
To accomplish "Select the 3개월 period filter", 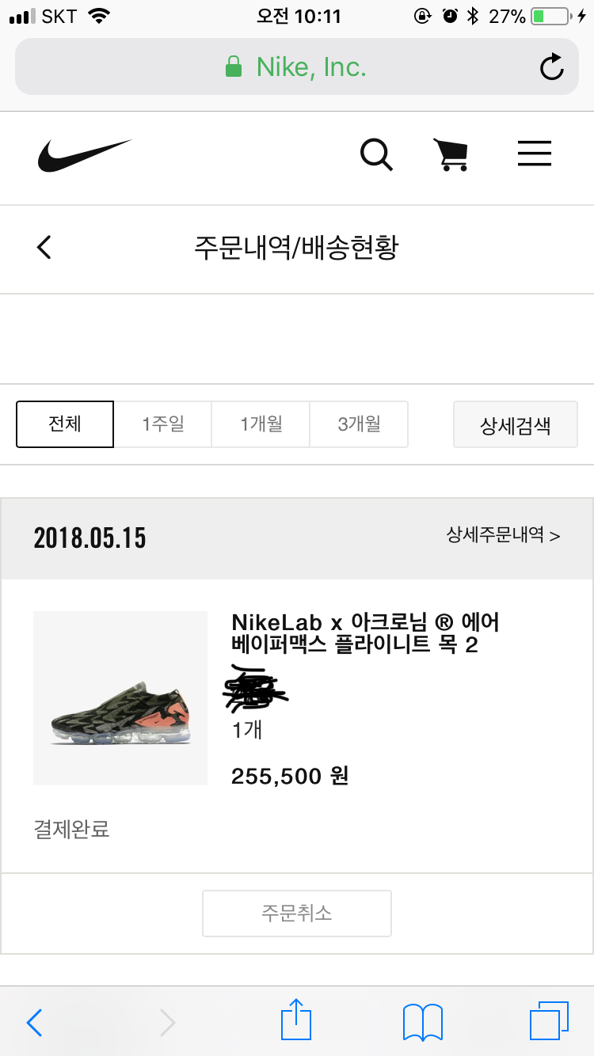I will (x=359, y=424).
